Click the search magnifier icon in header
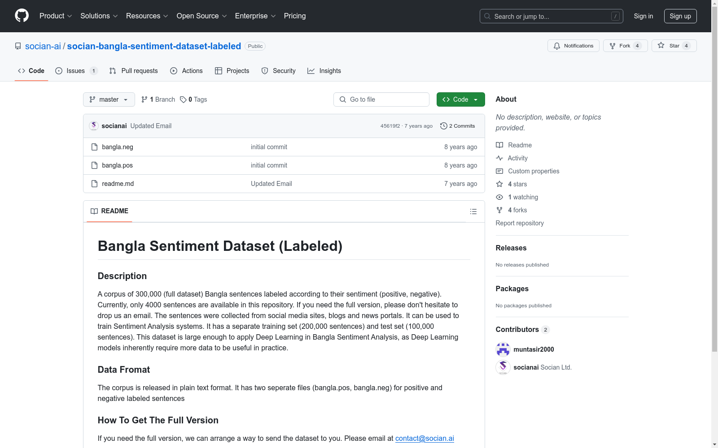The image size is (718, 448). pos(487,16)
